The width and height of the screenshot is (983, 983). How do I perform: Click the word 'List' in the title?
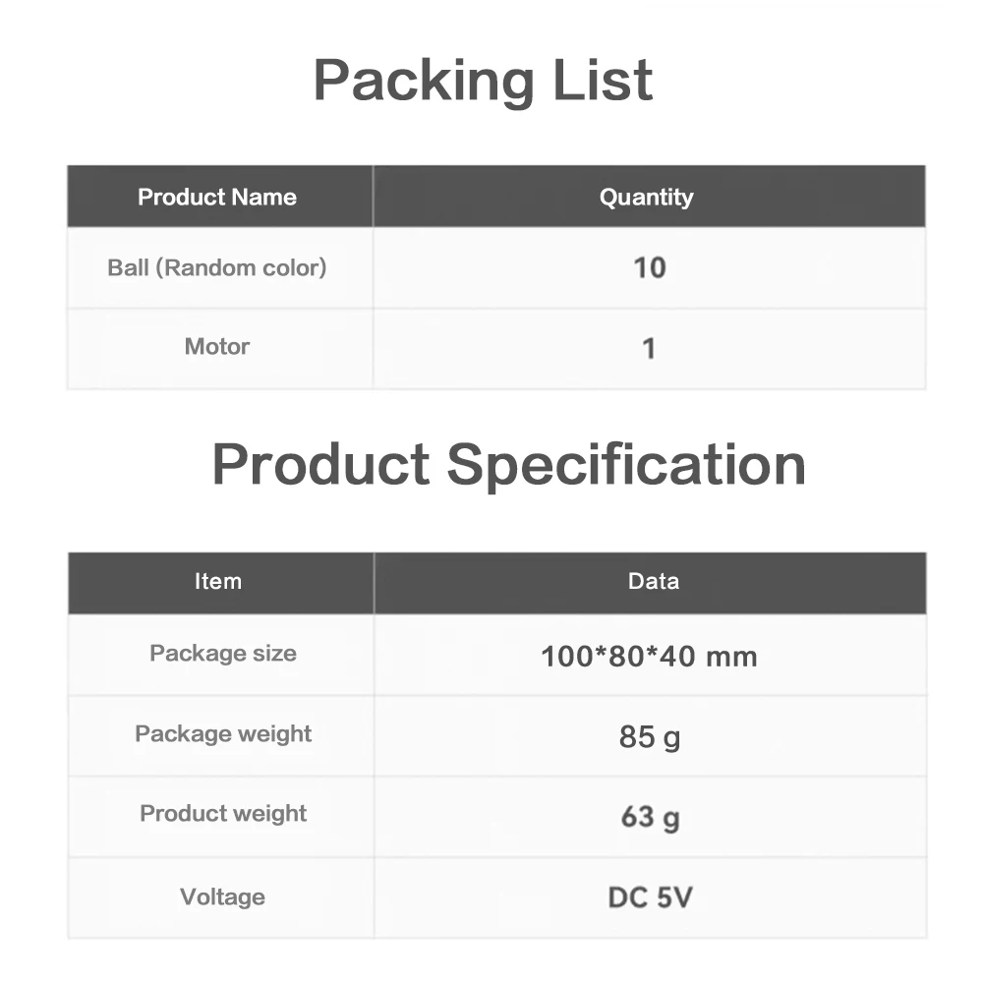point(602,81)
